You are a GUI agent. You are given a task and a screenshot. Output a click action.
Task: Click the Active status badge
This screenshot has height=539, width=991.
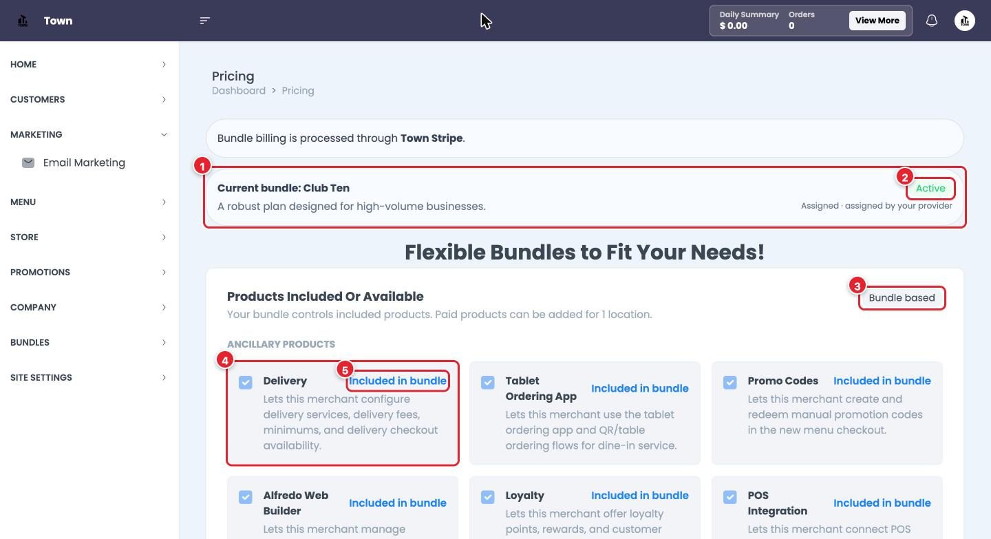tap(930, 189)
